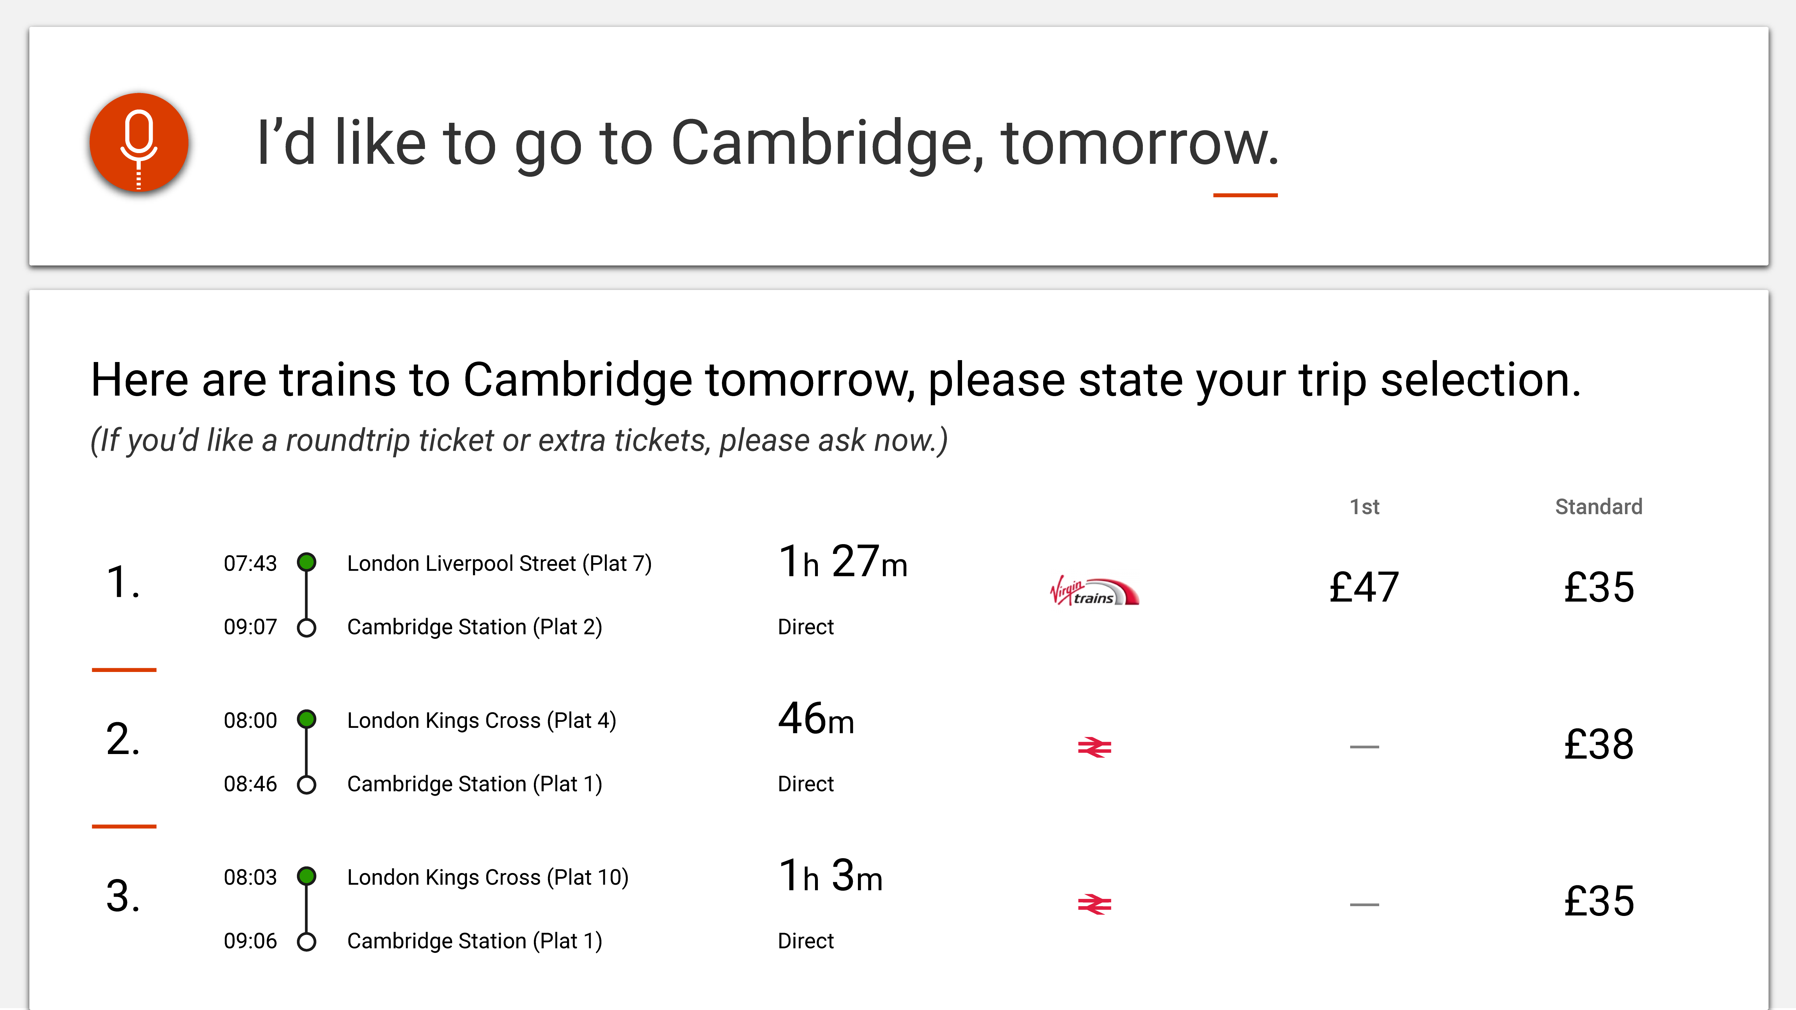Select trip number 3
This screenshot has width=1796, height=1010.
pyautogui.click(x=123, y=896)
